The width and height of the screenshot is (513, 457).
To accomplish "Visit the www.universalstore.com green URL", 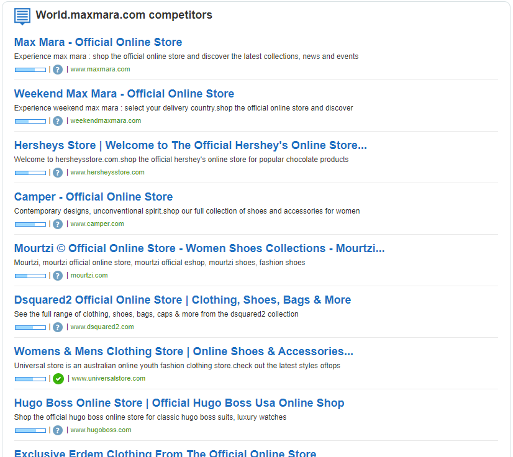I will coord(109,379).
